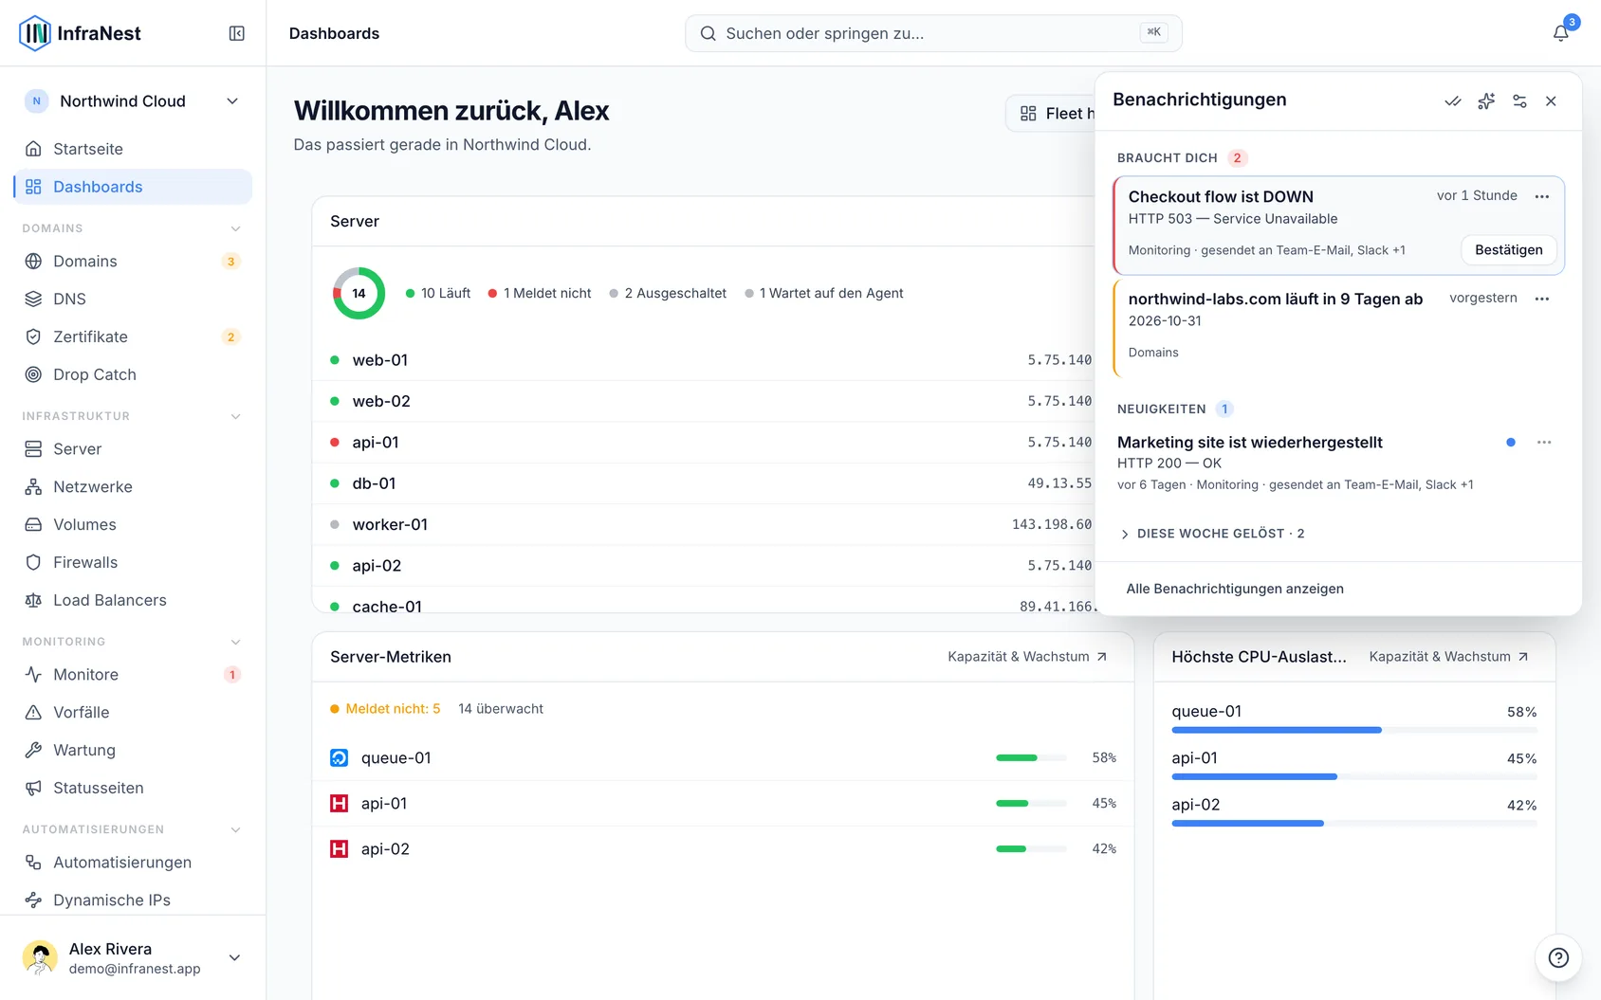Click the api-01 provider icon in Server-Metriken

click(x=339, y=804)
